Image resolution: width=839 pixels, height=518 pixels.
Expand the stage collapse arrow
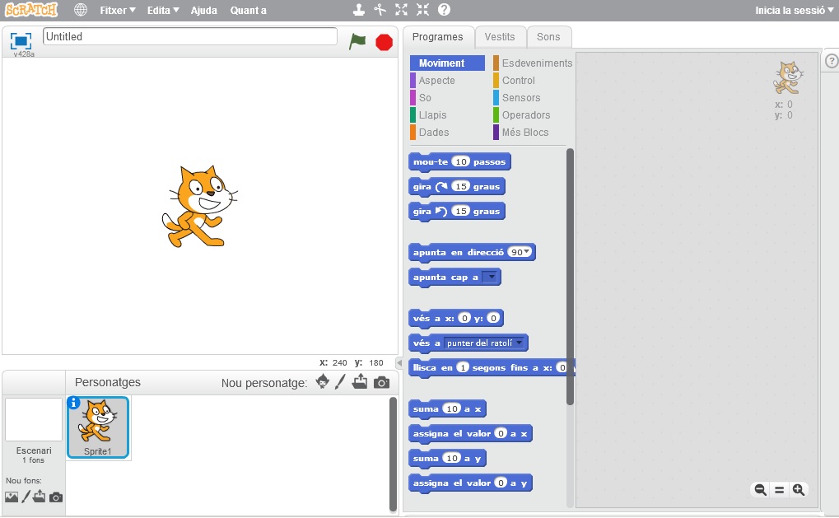pyautogui.click(x=399, y=363)
